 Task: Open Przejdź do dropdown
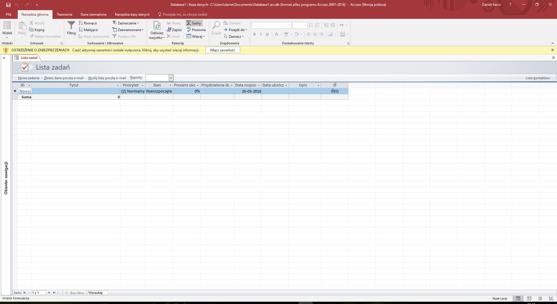[235, 30]
